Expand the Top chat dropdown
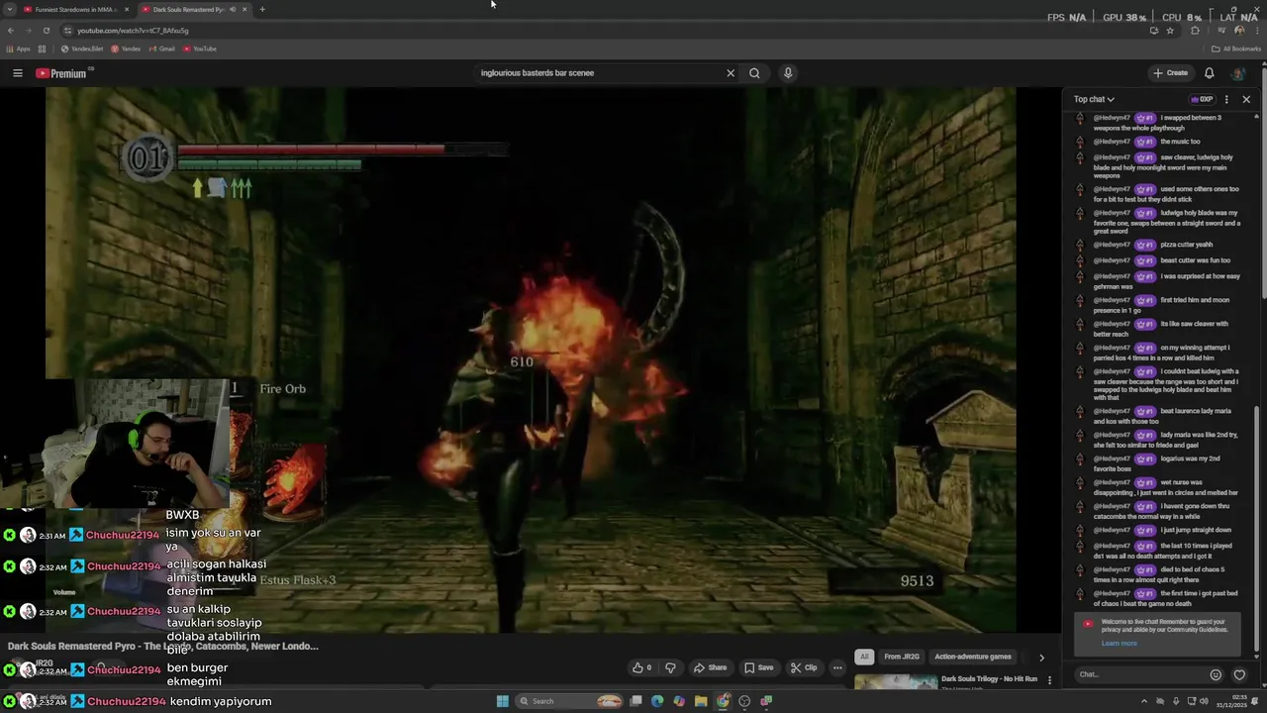This screenshot has width=1267, height=713. 1094,99
